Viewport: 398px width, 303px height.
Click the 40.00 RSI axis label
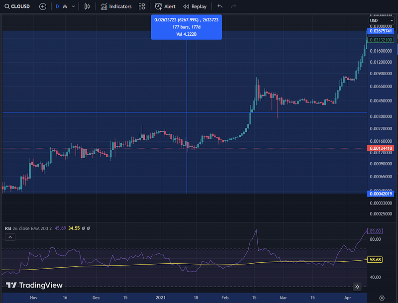coord(375,277)
